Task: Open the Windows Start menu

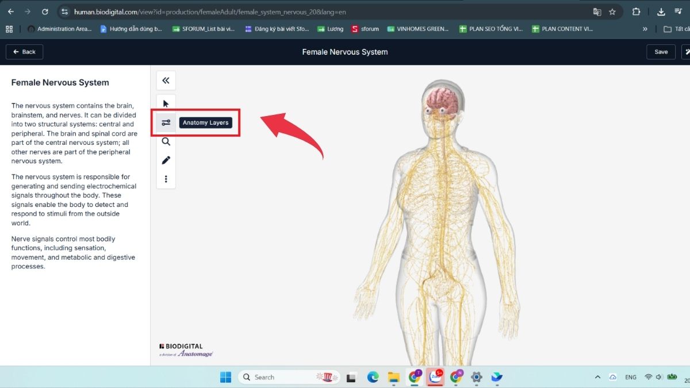Action: [x=225, y=377]
